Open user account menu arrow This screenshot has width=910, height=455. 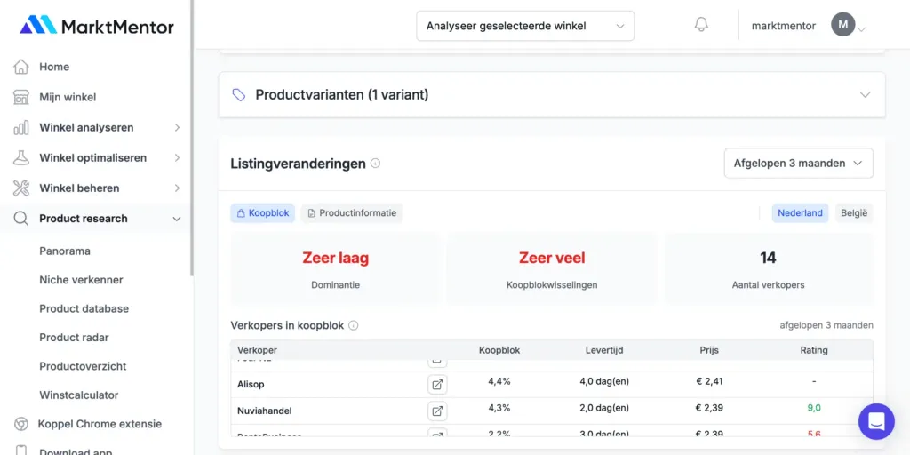pyautogui.click(x=861, y=29)
